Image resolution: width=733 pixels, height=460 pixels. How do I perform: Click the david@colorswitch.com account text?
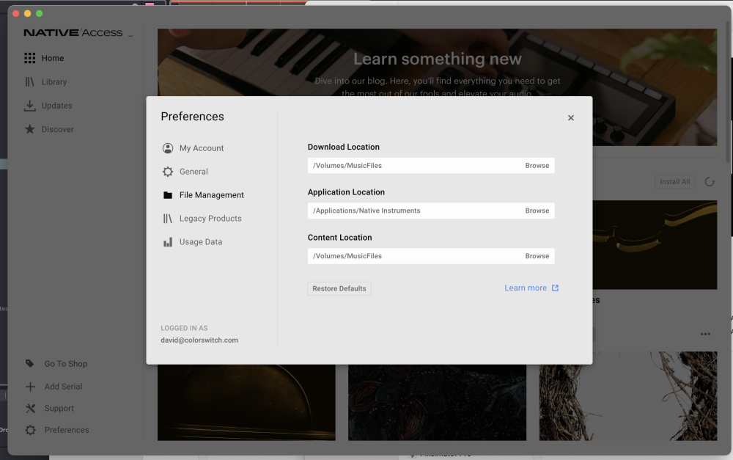[x=199, y=340]
